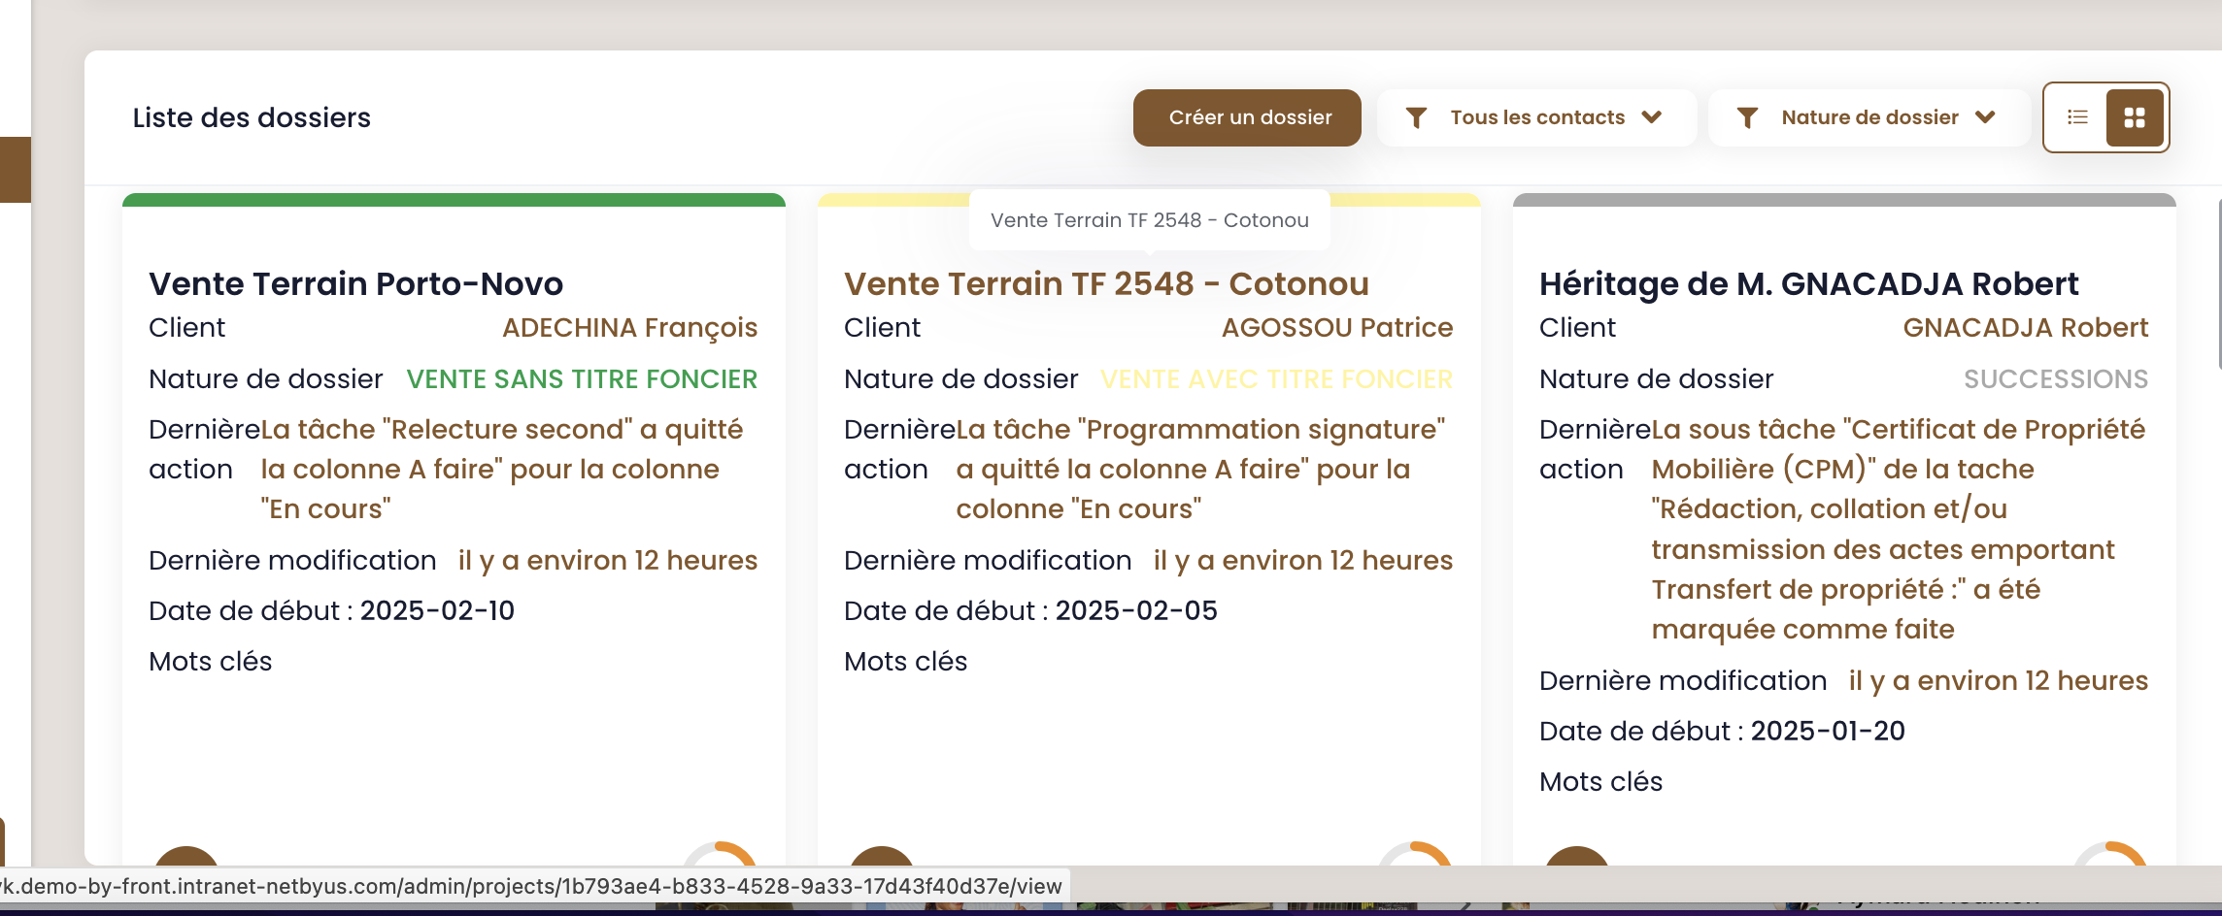Select client AGOSSOU Patrice
This screenshot has height=916, width=2222.
click(1337, 328)
